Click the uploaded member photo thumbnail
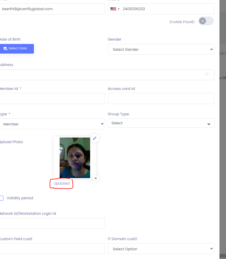 coord(75,158)
